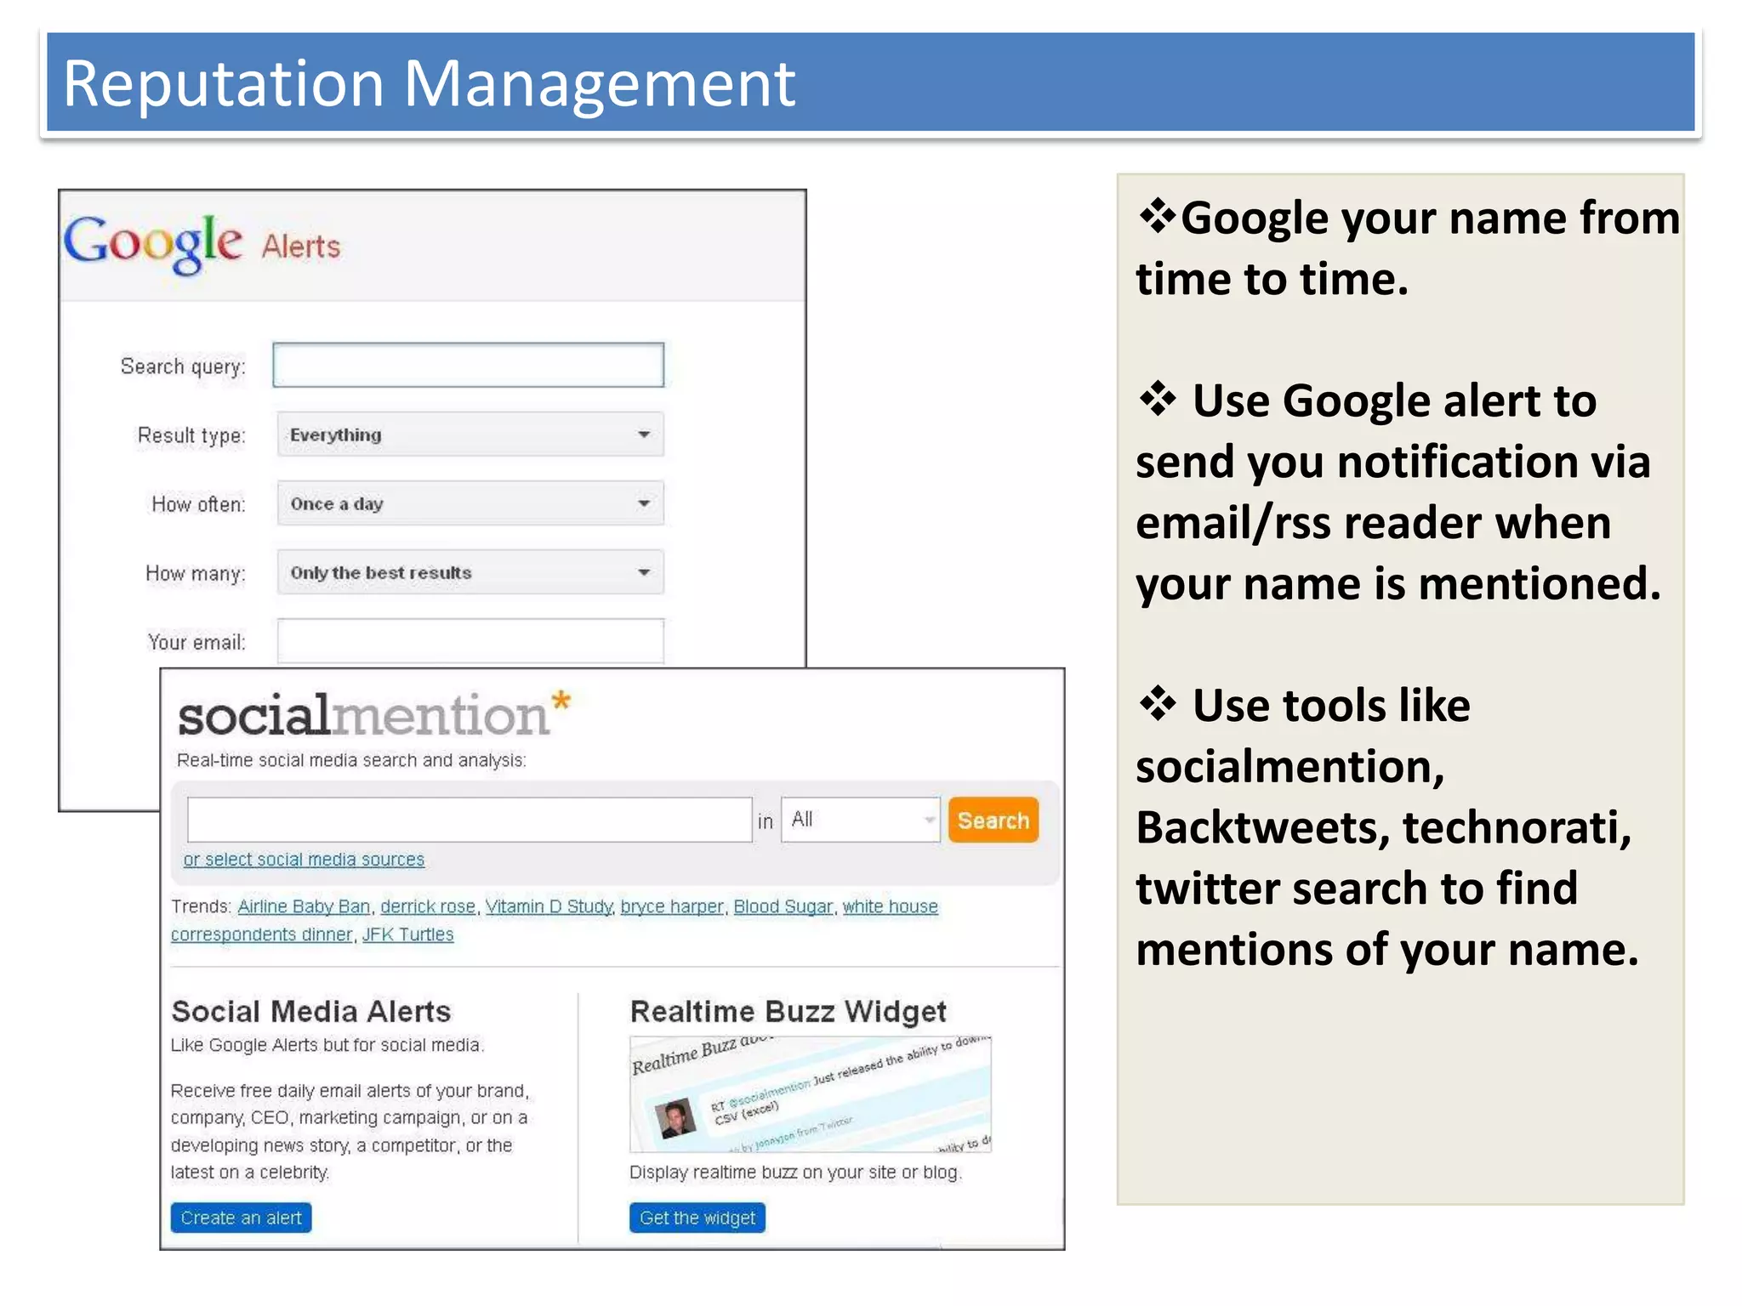
Task: Click 'Like Google Alerts but for social media' text
Action: (x=327, y=1045)
